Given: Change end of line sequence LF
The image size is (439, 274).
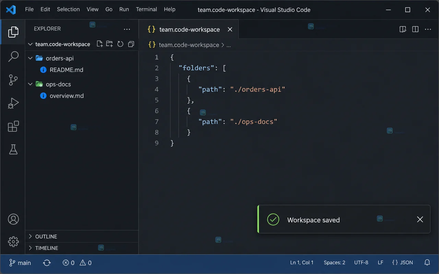Looking at the screenshot, I should point(380,263).
